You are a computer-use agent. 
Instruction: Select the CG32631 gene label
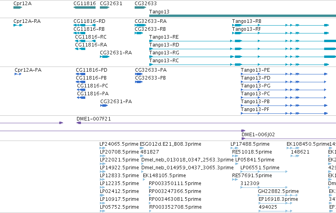click(x=111, y=4)
